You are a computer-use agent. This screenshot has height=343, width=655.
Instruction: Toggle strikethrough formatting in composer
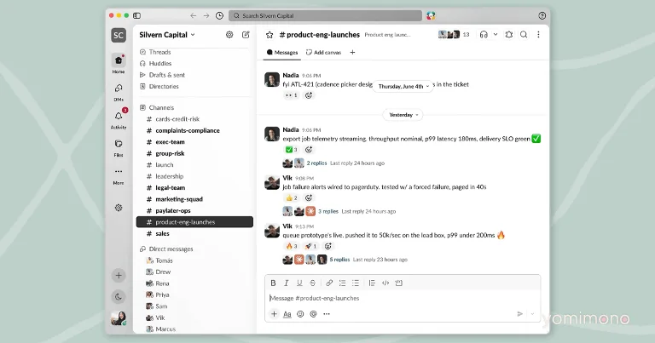click(312, 283)
